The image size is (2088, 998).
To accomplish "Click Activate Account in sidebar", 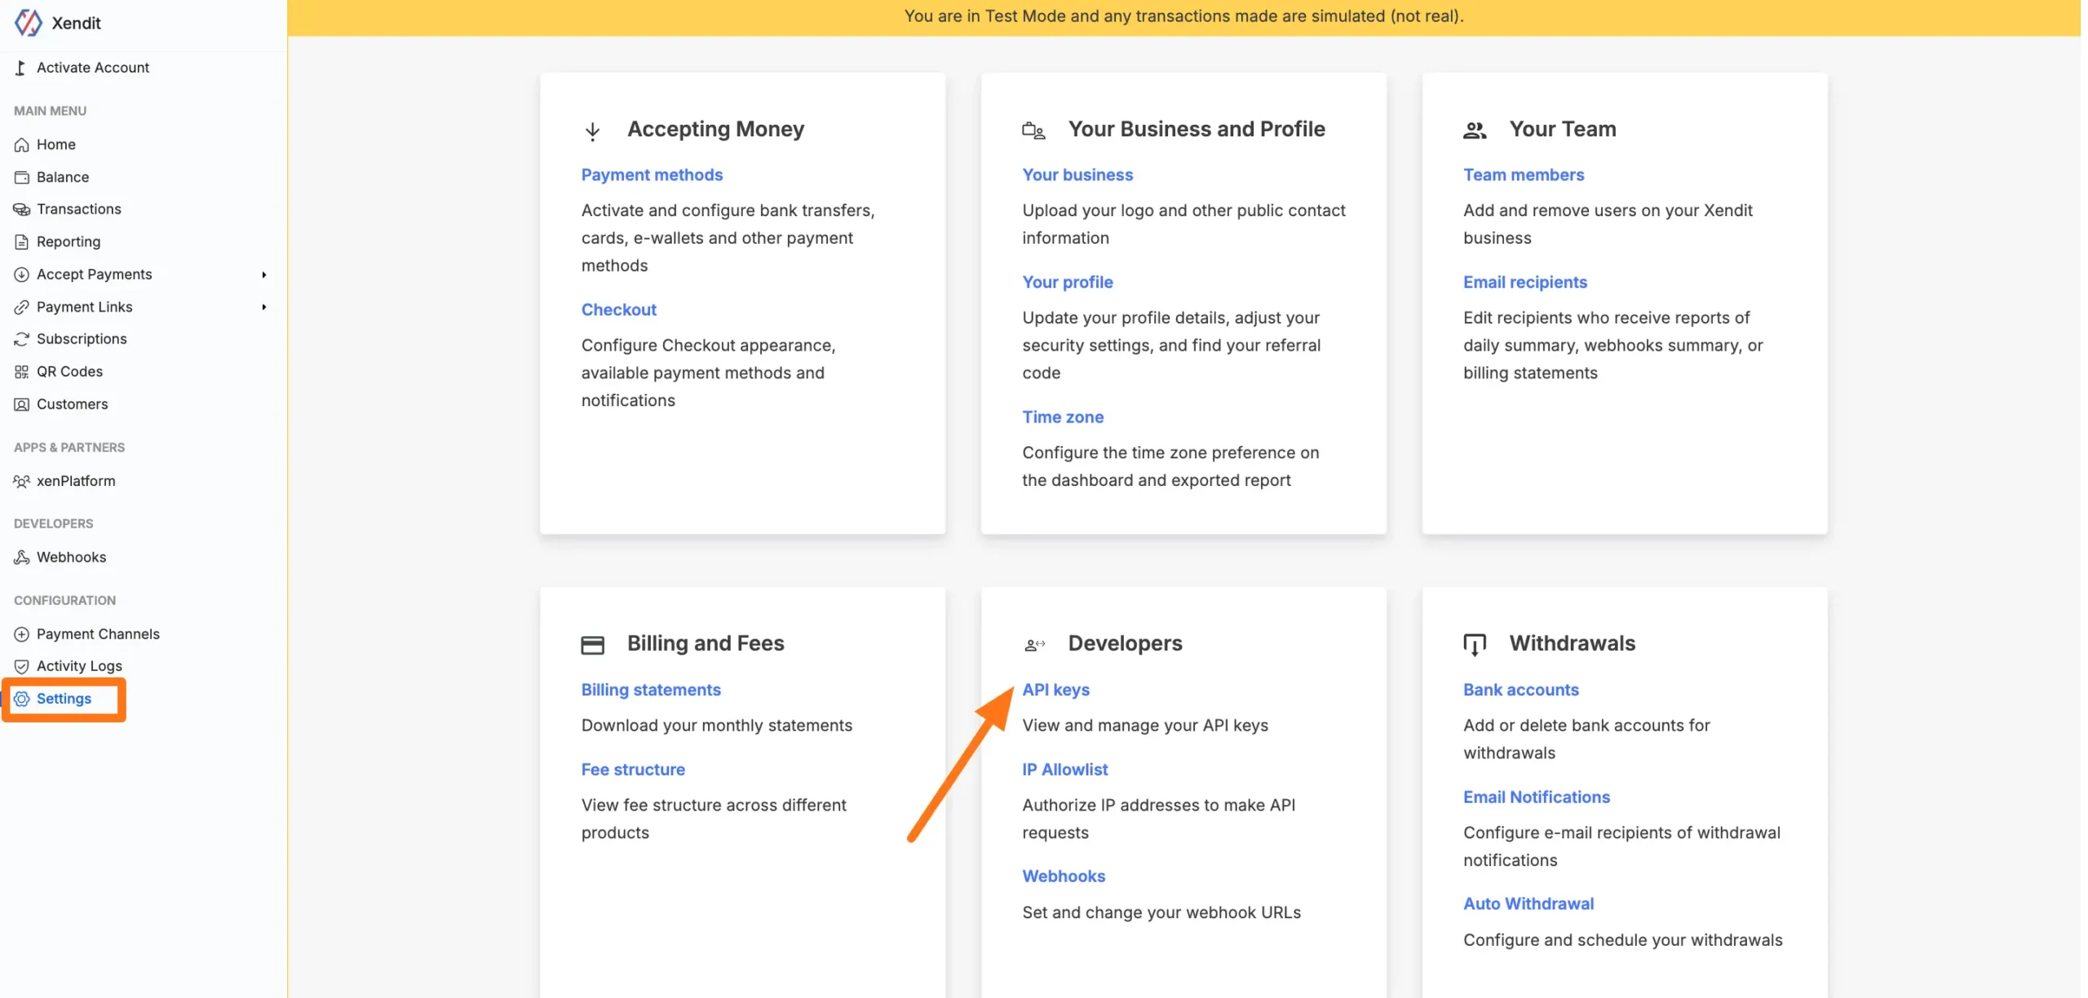I will click(92, 68).
